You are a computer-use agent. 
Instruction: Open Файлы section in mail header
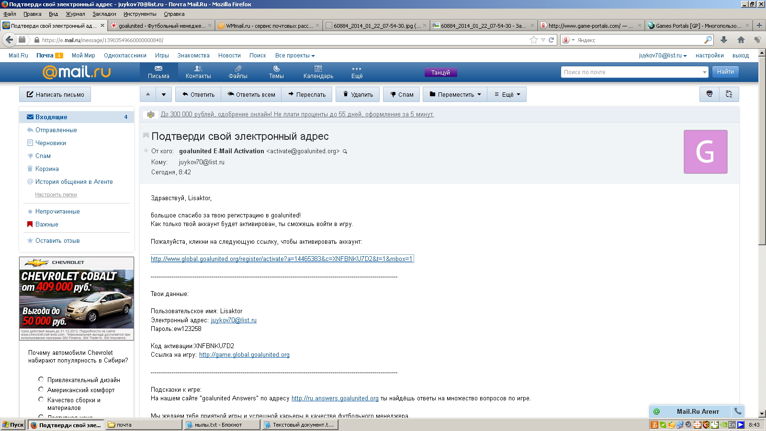click(238, 72)
